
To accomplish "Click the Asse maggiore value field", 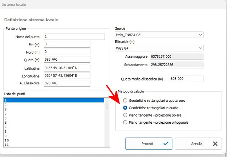I will [x=177, y=57].
